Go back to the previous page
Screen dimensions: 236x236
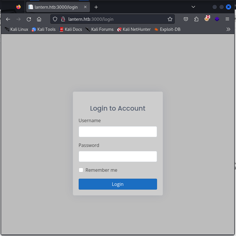pyautogui.click(x=8, y=19)
